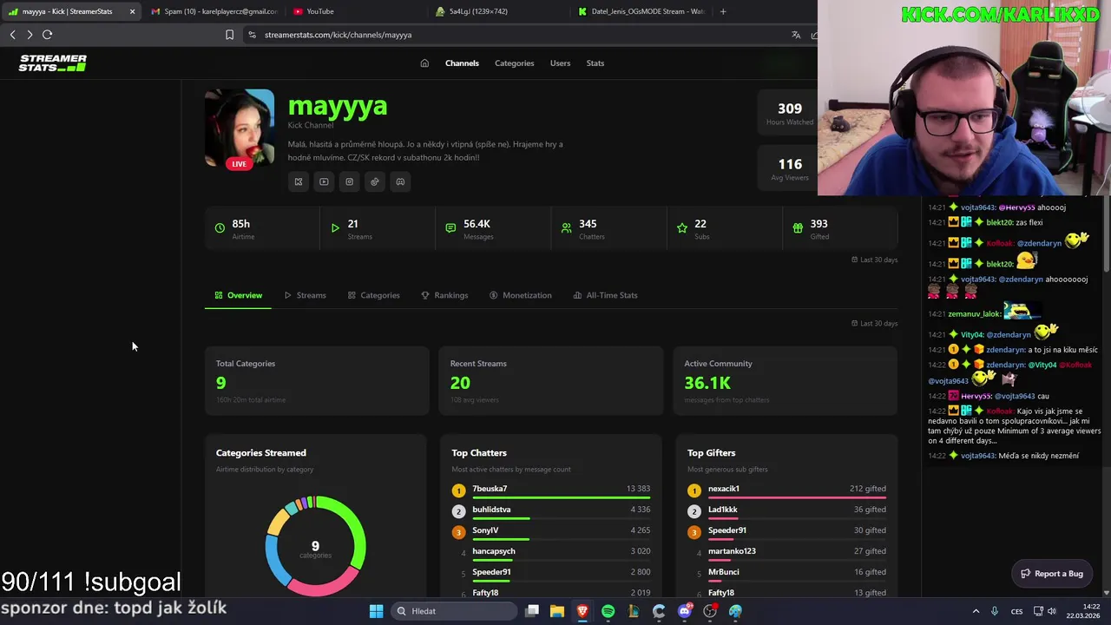Screen dimensions: 1111x625
Task: Switch to the Spam Gmail browser tab
Action: pos(213,11)
